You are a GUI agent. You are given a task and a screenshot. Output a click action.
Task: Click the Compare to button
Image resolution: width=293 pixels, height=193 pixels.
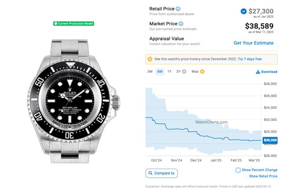click(161, 173)
